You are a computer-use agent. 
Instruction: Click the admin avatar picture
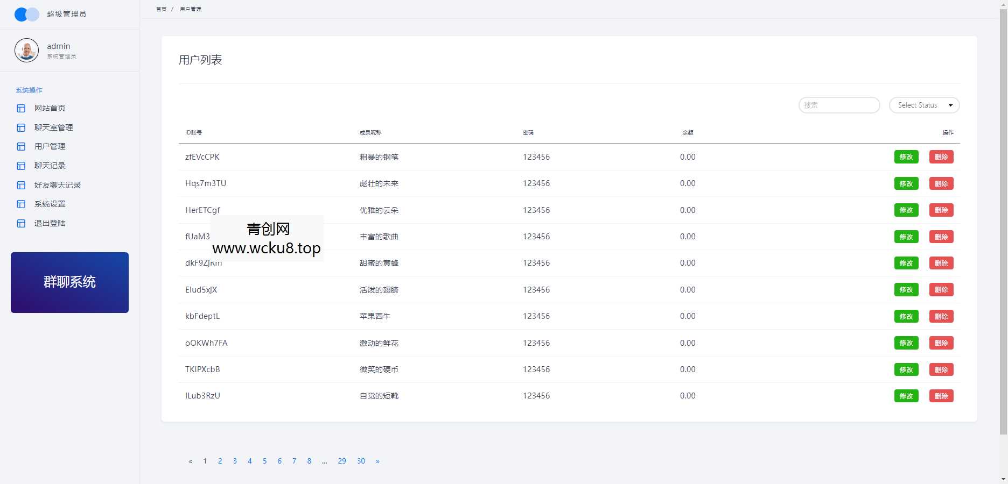click(26, 51)
